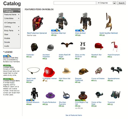Collapse the Legend section triangle
Screen dimensions: 128x119
pos(4,52)
